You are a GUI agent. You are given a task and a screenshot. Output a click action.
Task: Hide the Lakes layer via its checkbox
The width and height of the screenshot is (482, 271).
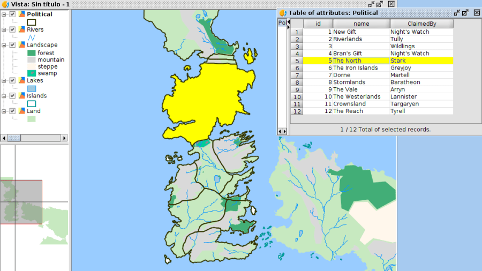[x=13, y=81]
